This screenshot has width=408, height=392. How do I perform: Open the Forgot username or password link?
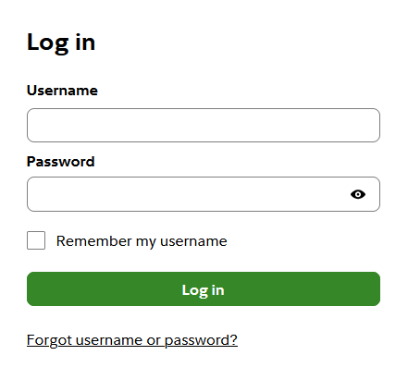[132, 340]
